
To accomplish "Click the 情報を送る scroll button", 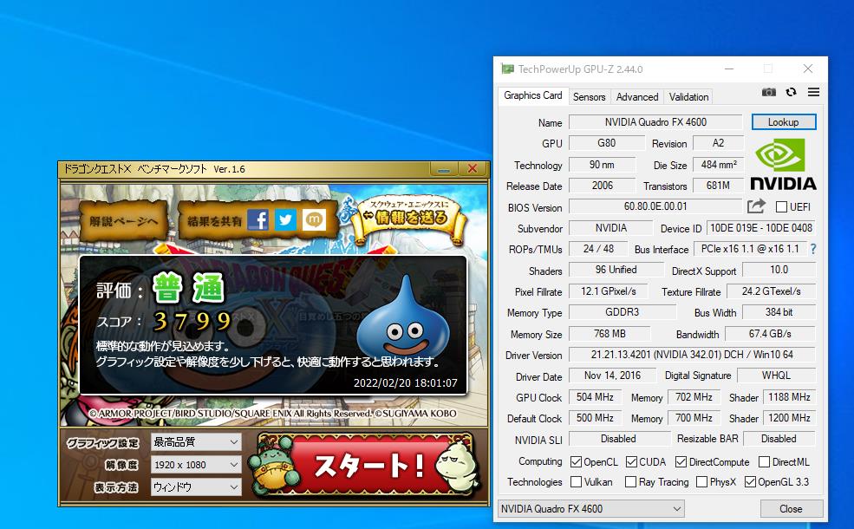I will [x=409, y=219].
